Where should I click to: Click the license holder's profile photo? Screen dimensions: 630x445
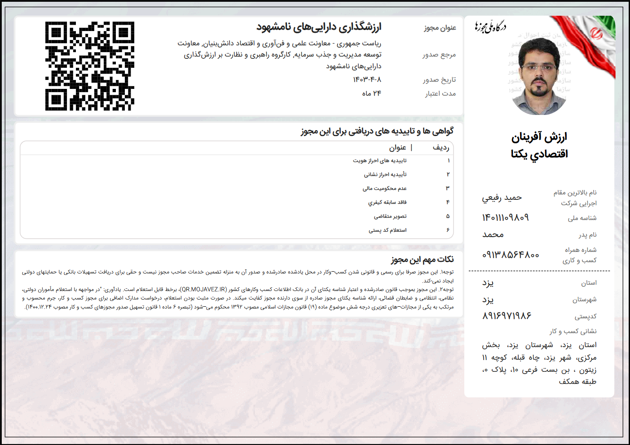(539, 76)
